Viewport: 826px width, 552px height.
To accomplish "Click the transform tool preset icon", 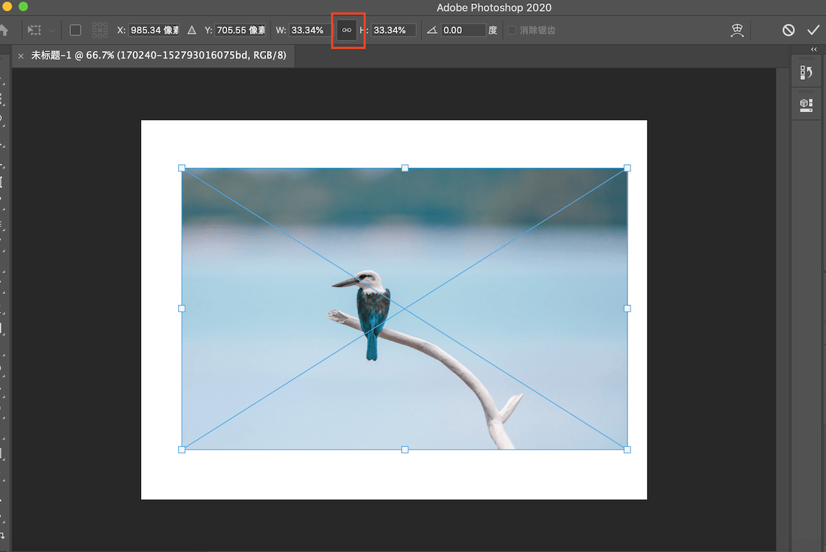I will 34,30.
